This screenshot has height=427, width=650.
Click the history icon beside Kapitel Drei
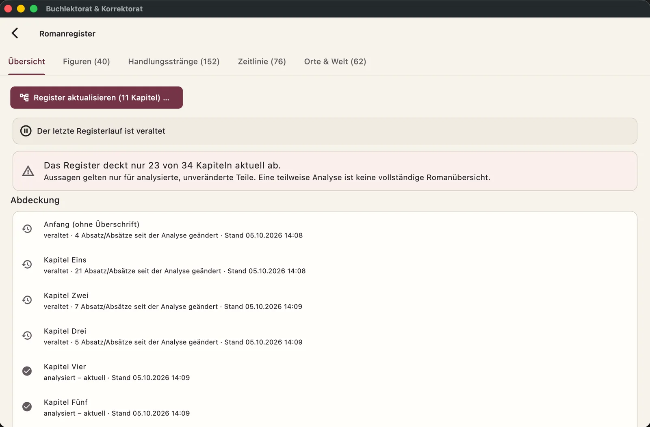click(x=27, y=336)
